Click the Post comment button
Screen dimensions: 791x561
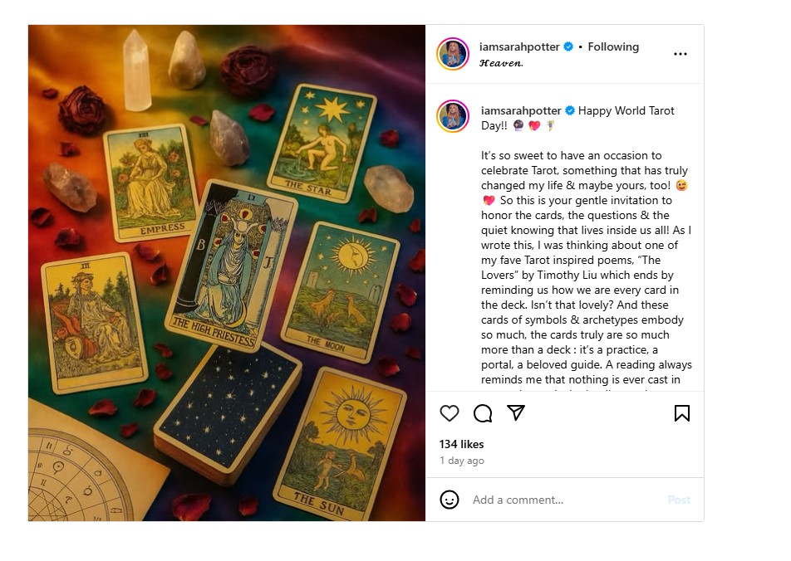[x=679, y=500]
